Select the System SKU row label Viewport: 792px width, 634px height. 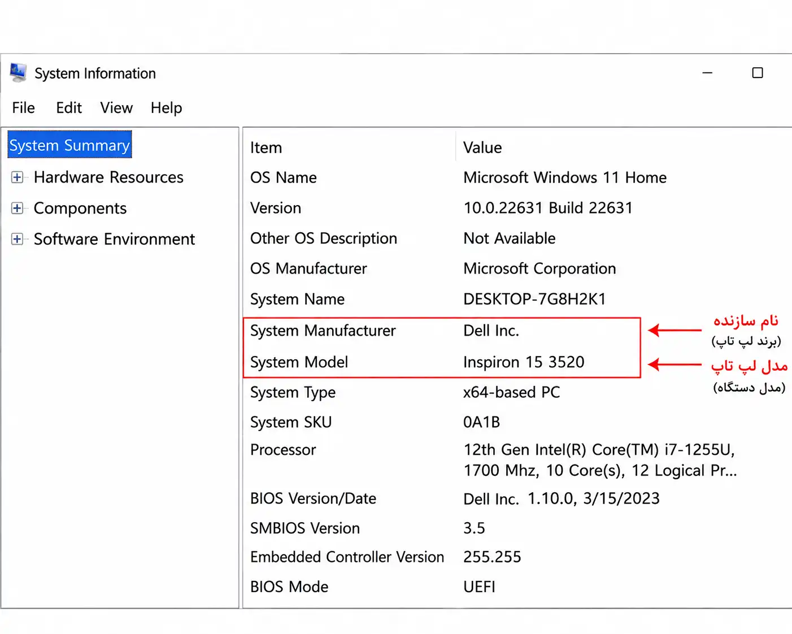point(291,422)
